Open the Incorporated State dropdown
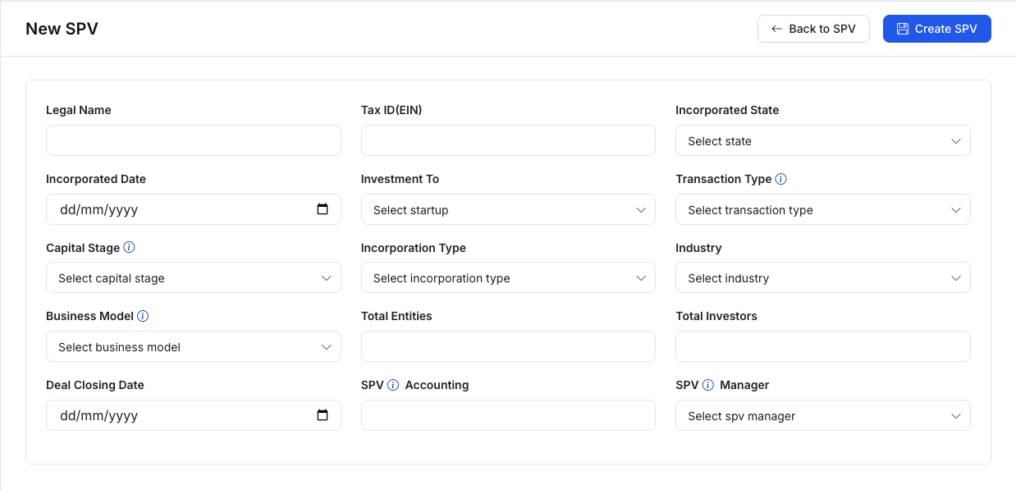 (x=822, y=141)
